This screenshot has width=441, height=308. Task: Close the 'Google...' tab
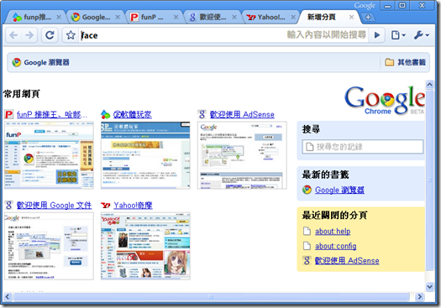pyautogui.click(x=118, y=17)
